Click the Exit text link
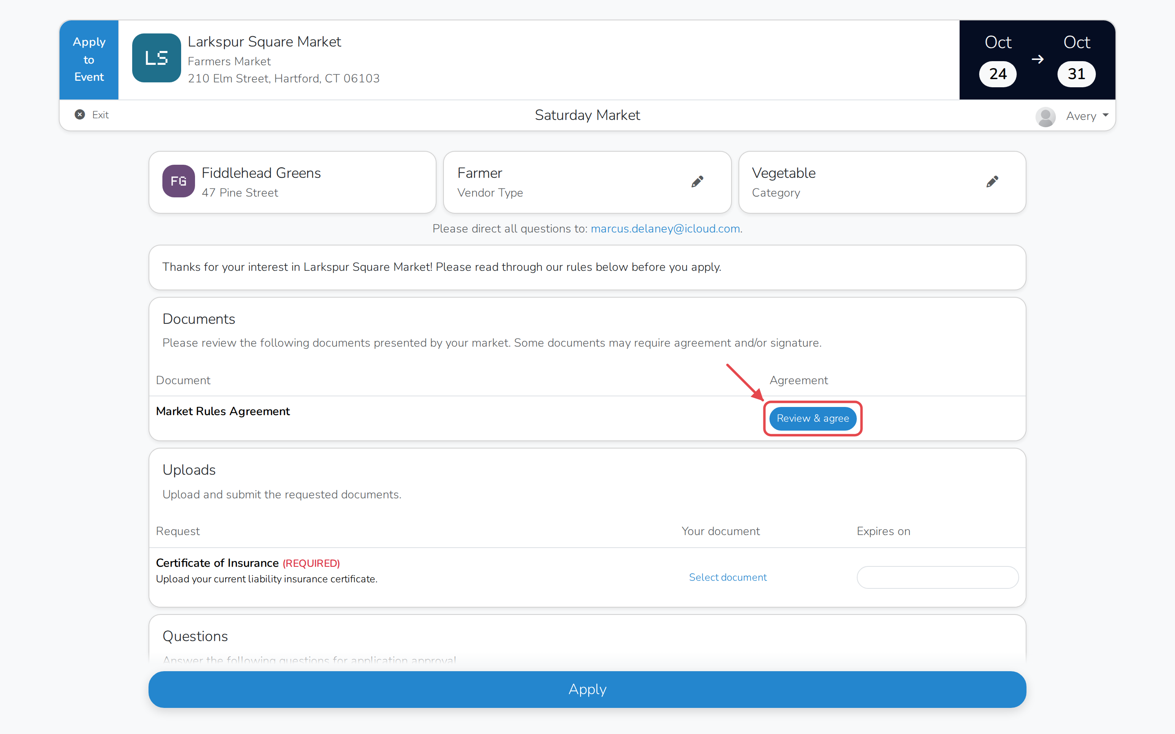 tap(100, 115)
